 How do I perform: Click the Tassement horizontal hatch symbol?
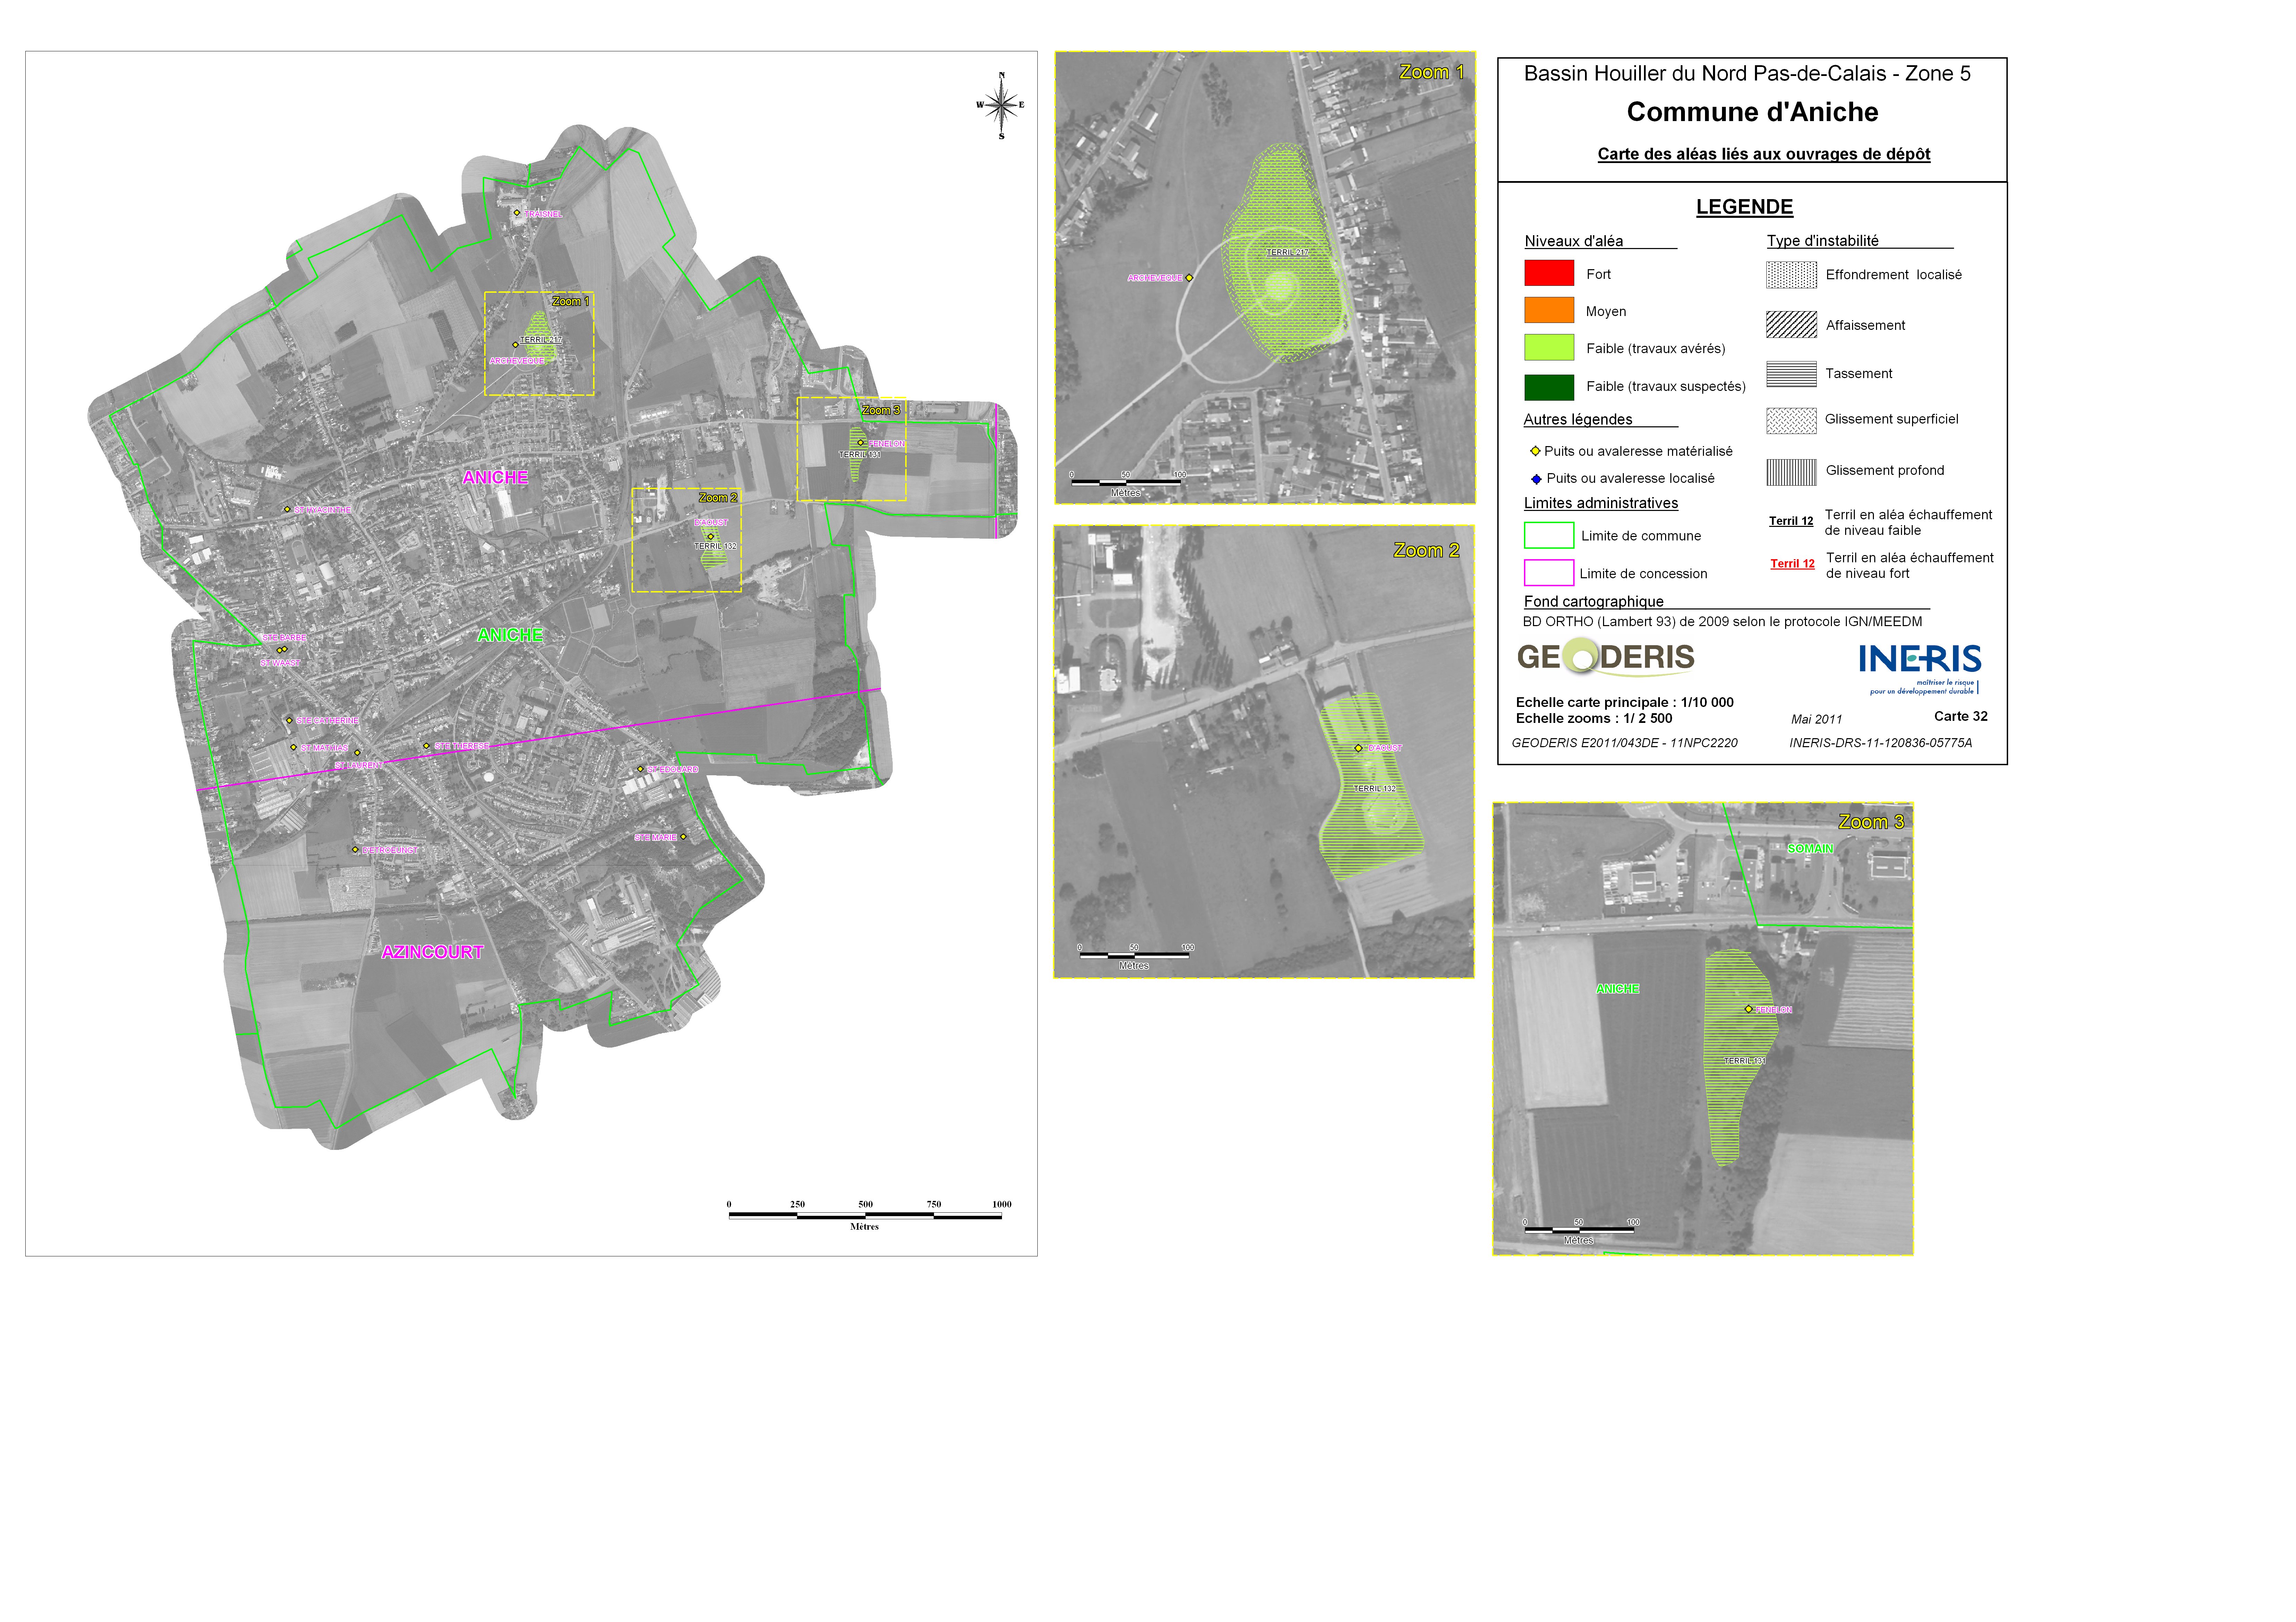(1791, 374)
